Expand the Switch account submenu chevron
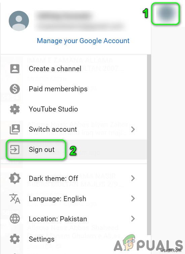Screen dimensions: 185x254 (133, 129)
